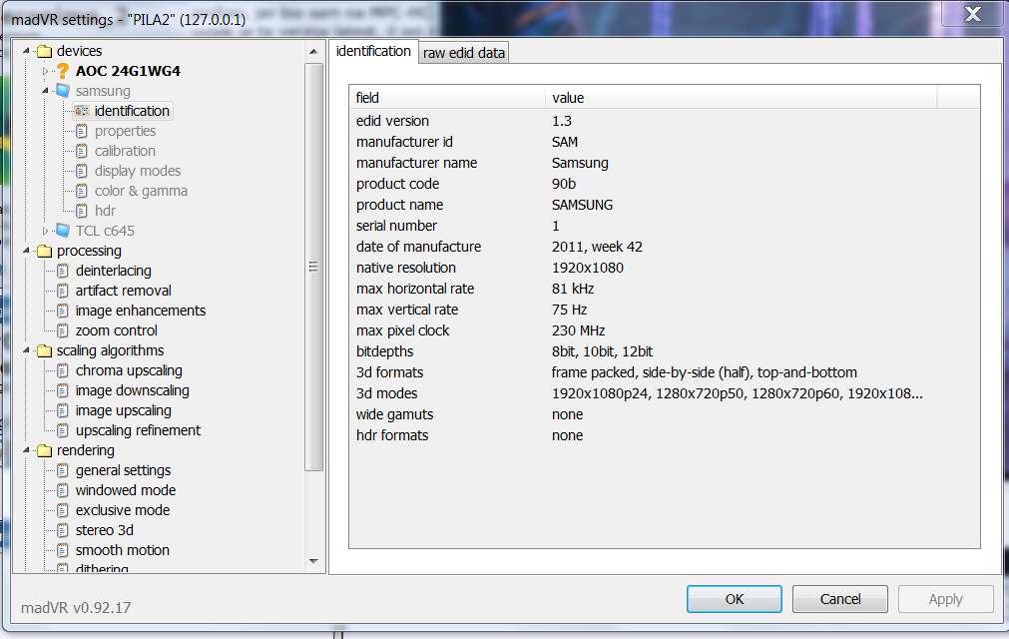Select the AOC 24G1WG4 device entry

point(128,71)
